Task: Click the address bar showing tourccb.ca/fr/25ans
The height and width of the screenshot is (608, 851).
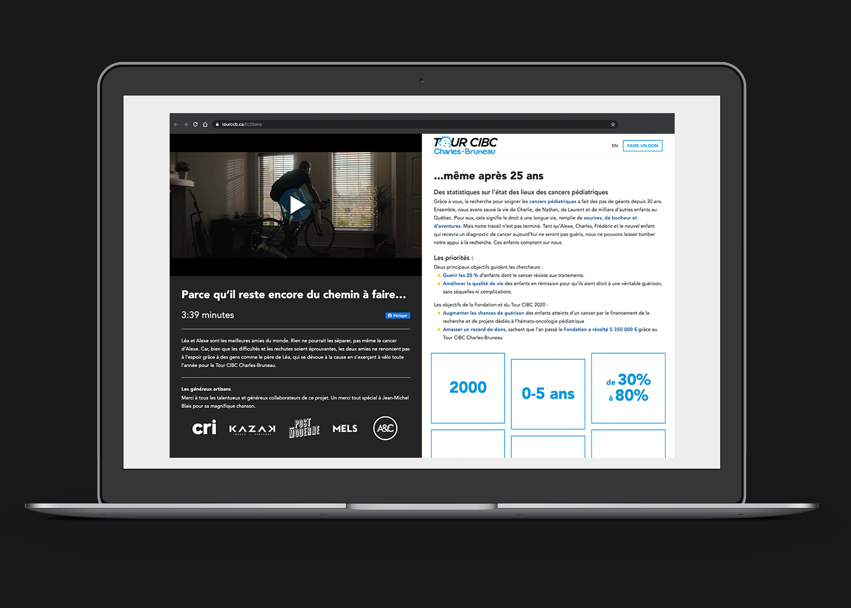Action: [x=415, y=124]
